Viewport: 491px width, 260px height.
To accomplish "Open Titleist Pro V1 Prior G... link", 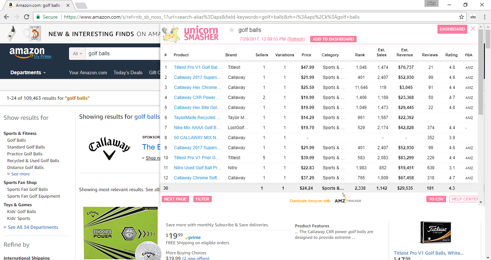I will (197, 158).
